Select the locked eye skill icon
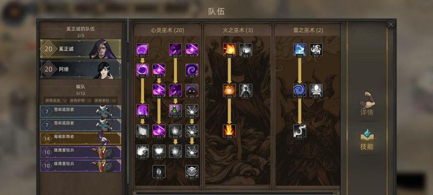The width and height of the screenshot is (433, 195). point(159,171)
